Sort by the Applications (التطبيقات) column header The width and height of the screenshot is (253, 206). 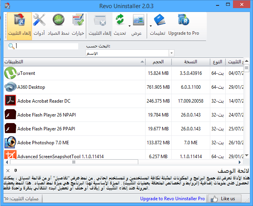pos(74,62)
